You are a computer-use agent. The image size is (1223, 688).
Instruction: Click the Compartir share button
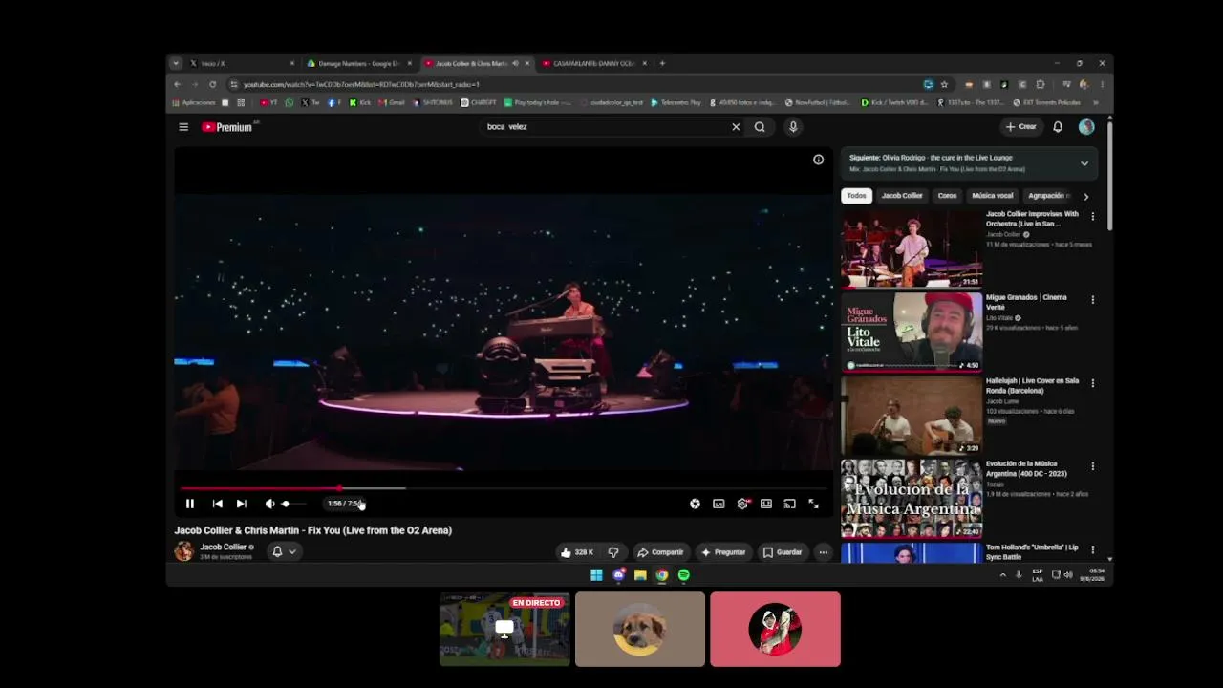pyautogui.click(x=660, y=552)
